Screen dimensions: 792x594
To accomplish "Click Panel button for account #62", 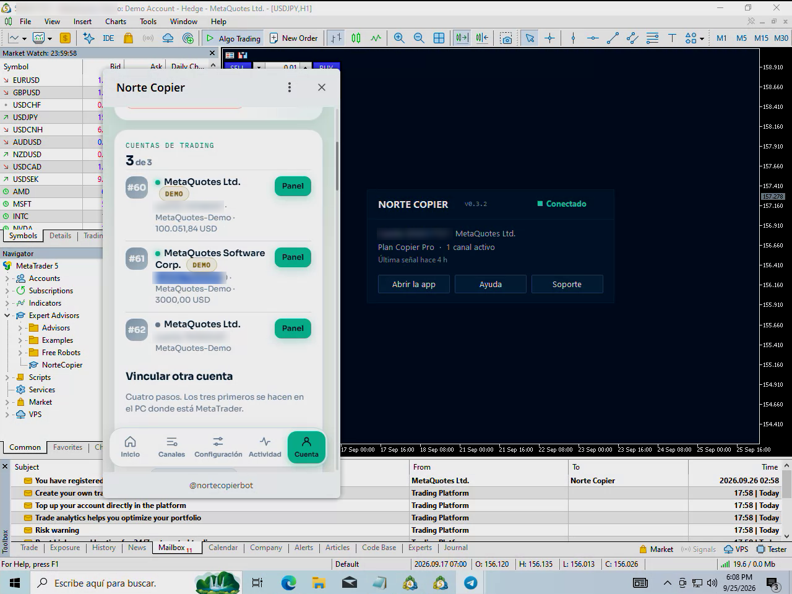I will pos(293,329).
